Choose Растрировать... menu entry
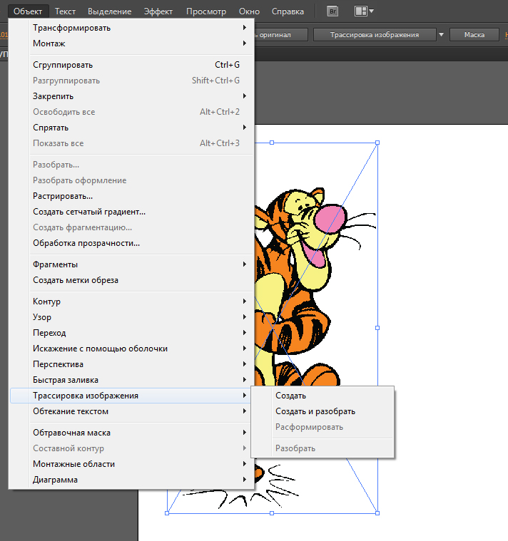508x541 pixels. tap(132, 196)
